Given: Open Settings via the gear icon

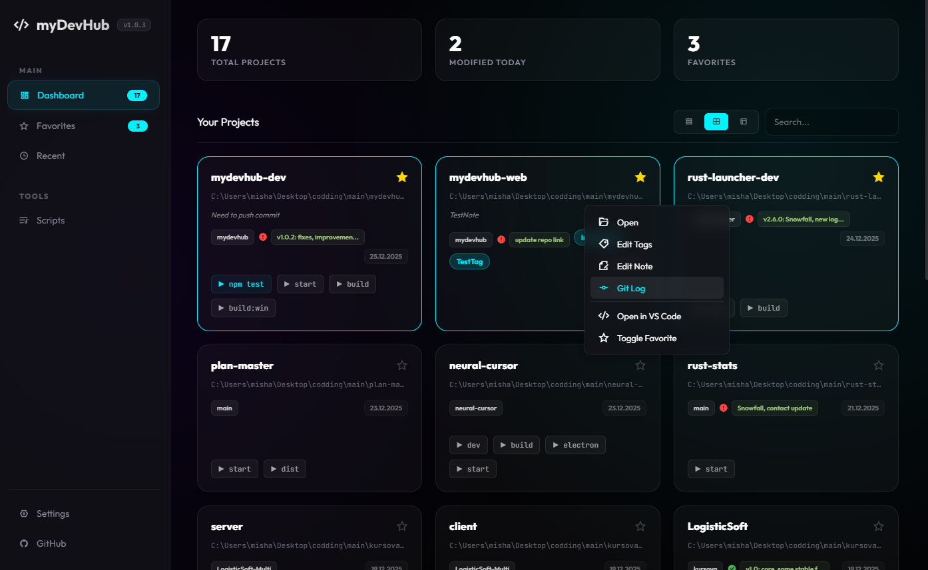Looking at the screenshot, I should [x=22, y=513].
